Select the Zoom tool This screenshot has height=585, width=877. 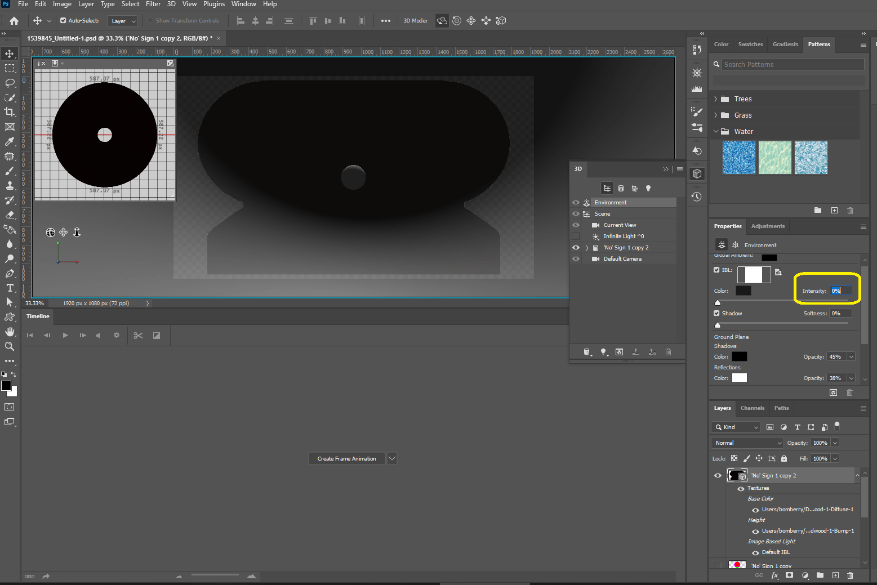click(x=9, y=346)
